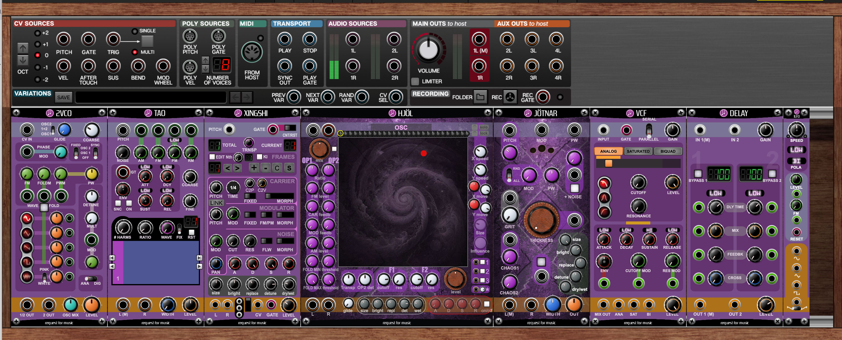Click the Jötnar L(M) output jack
This screenshot has height=340, width=842.
tap(509, 305)
